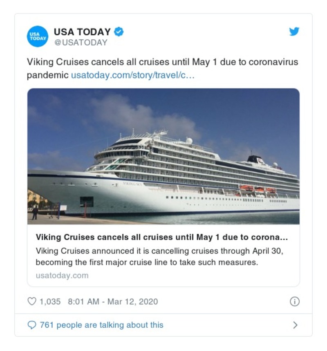
Task: Click the tweet text about coronavirus pandemic
Action: (x=162, y=62)
